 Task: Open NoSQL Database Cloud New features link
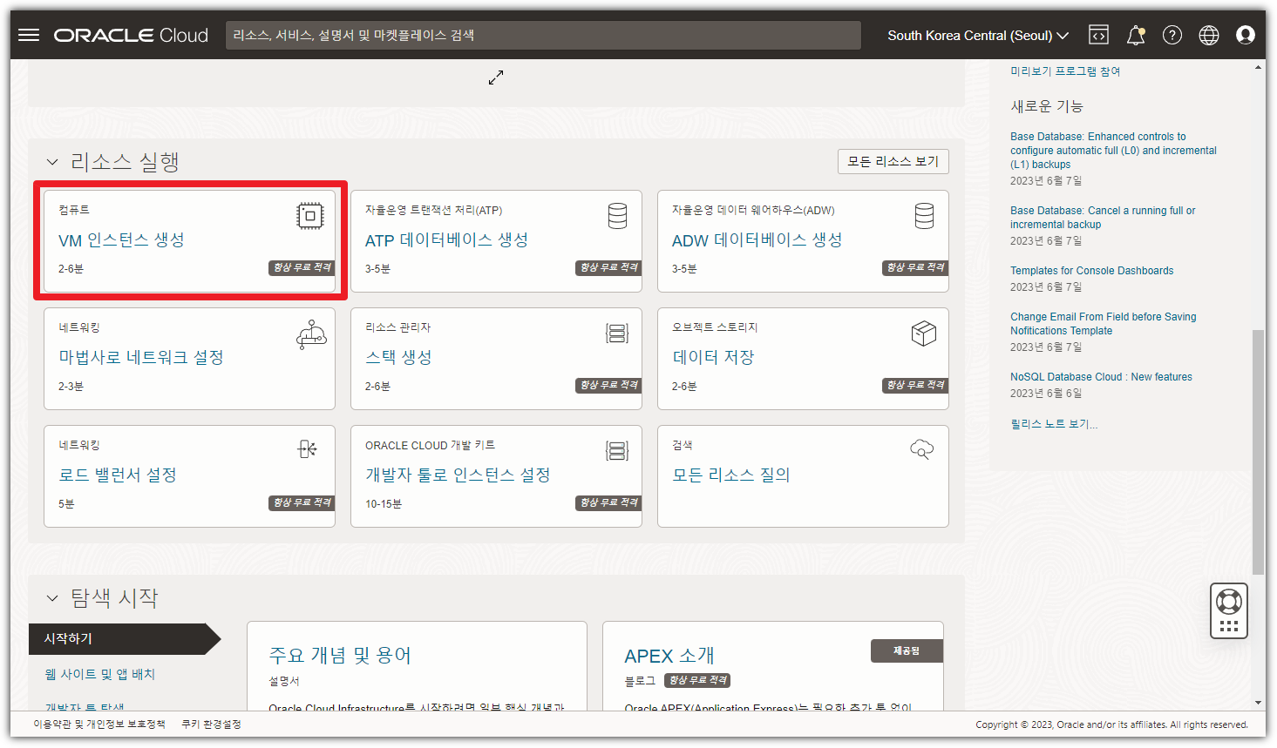pyautogui.click(x=1101, y=377)
